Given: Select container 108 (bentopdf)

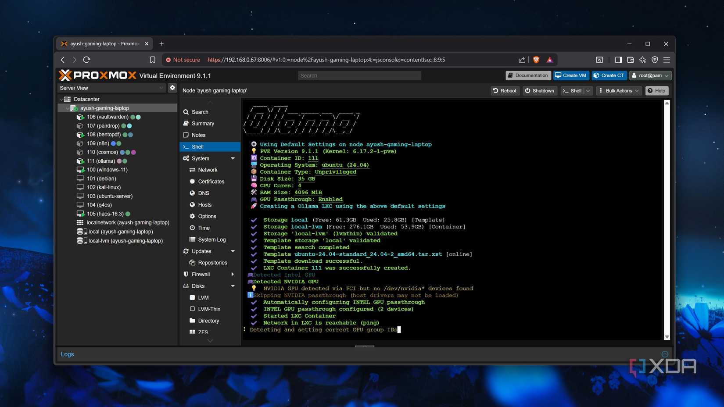Looking at the screenshot, I should (x=104, y=135).
